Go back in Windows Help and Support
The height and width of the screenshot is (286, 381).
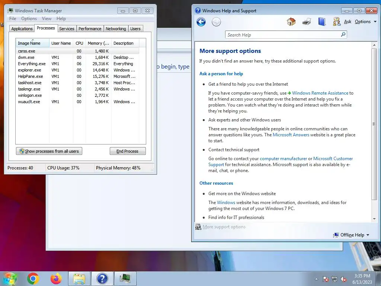pos(201,22)
